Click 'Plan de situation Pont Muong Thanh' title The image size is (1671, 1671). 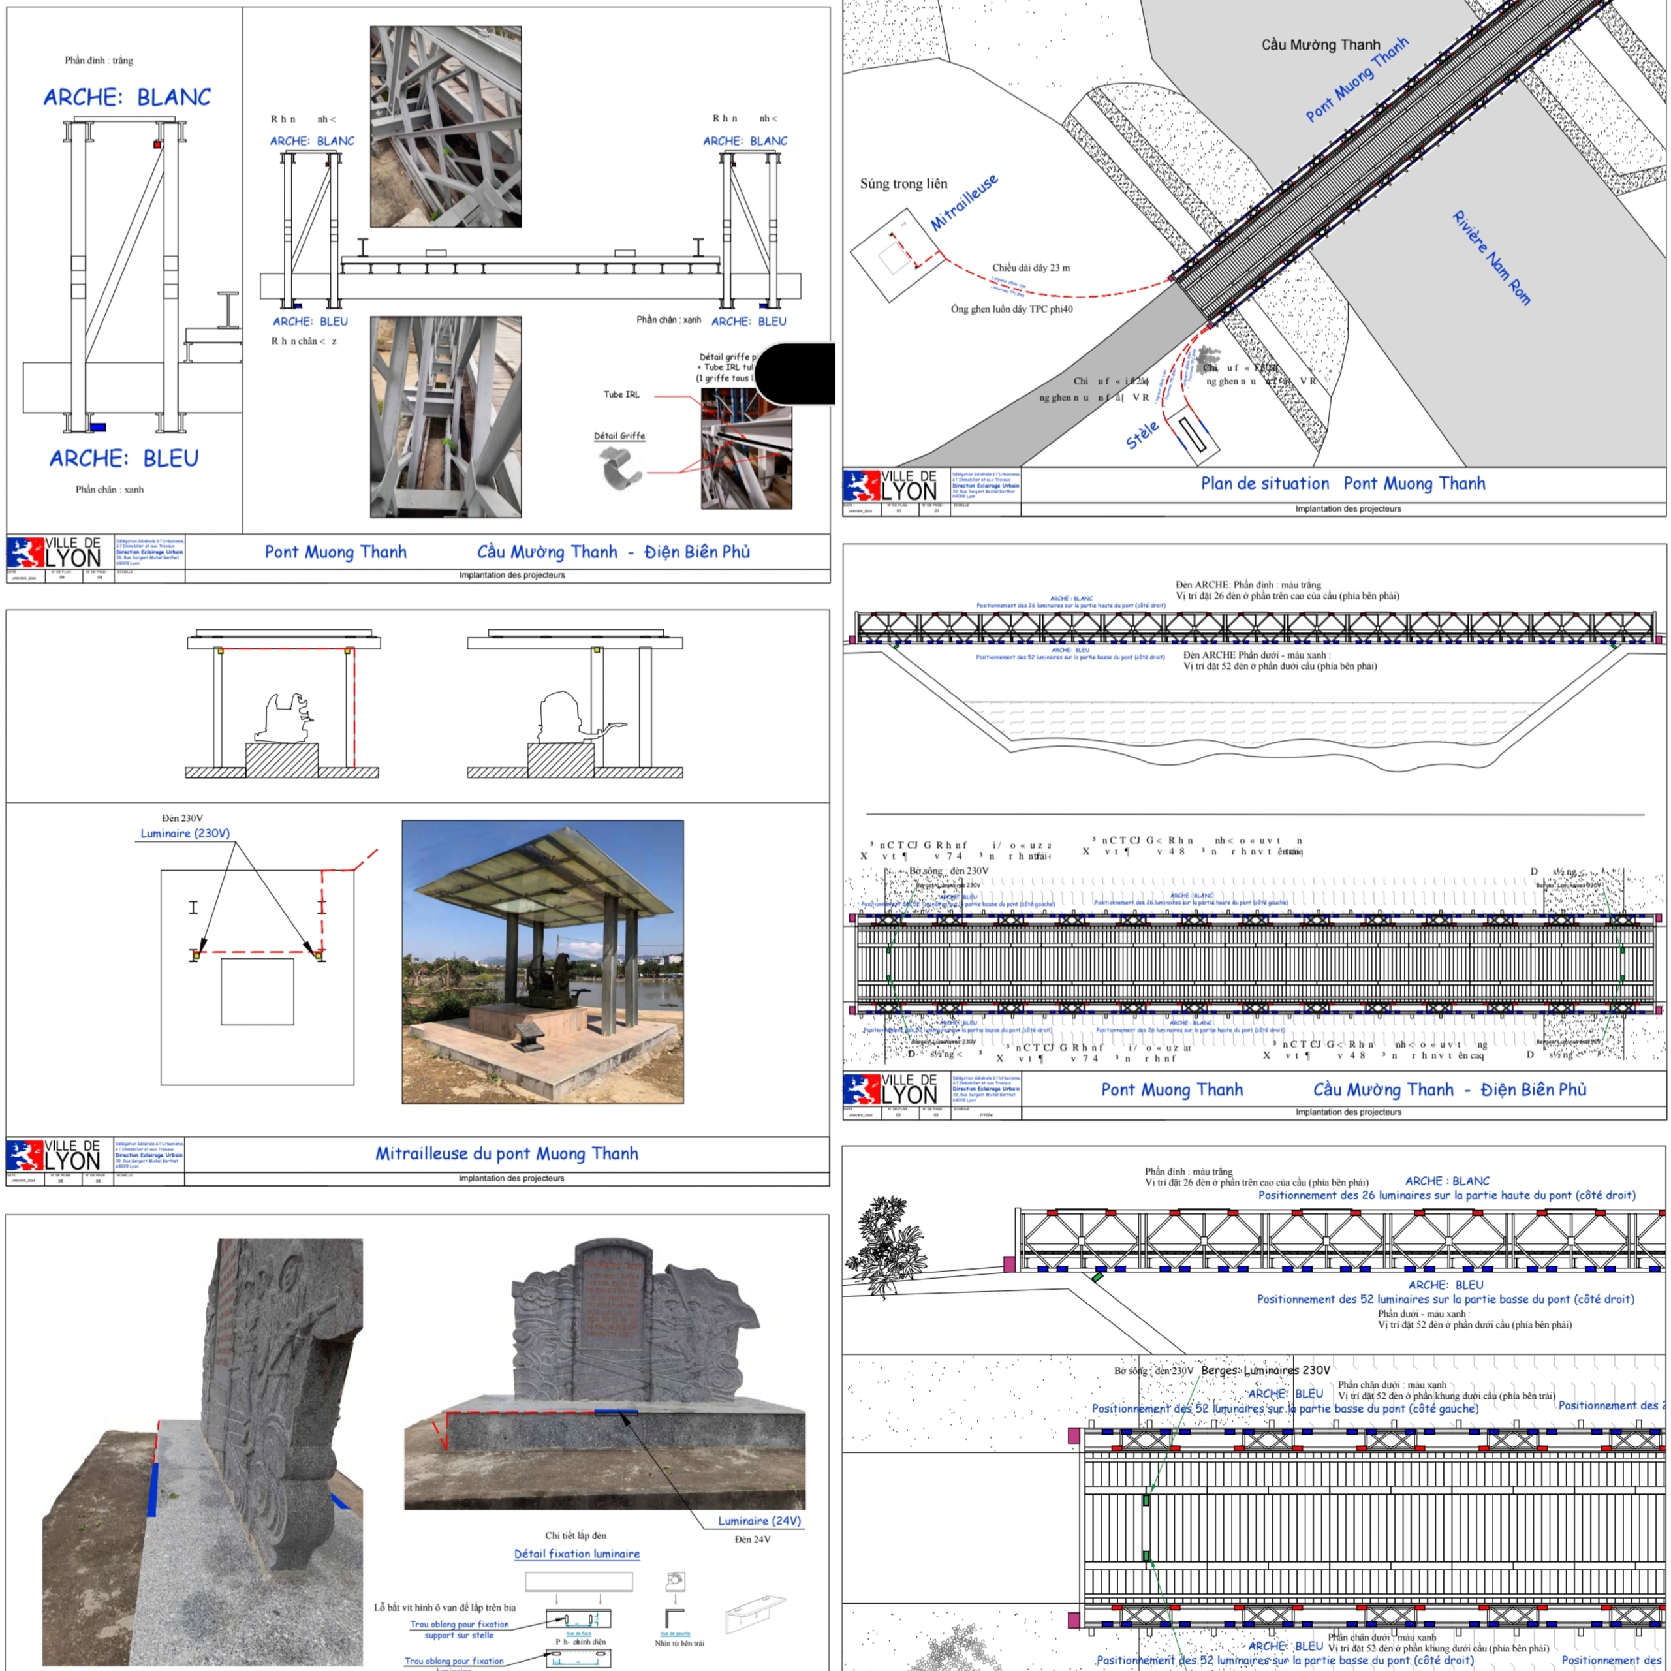1342,484
